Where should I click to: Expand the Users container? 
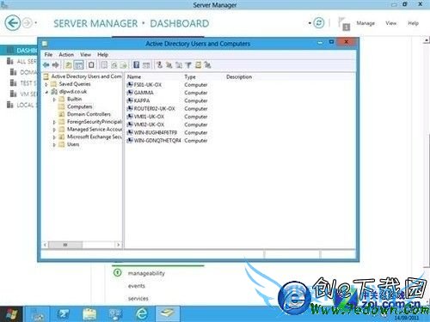[54, 145]
